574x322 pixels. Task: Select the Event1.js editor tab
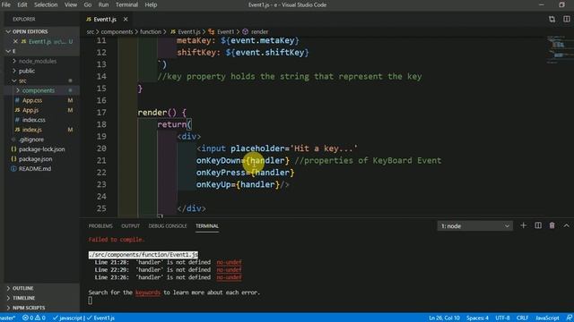(105, 19)
